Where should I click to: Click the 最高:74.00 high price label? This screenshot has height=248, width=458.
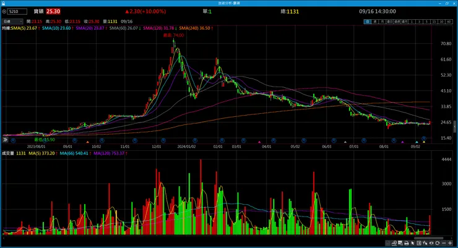coord(173,35)
